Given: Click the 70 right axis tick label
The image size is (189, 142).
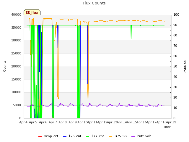Looking at the screenshot, I should [175, 46].
